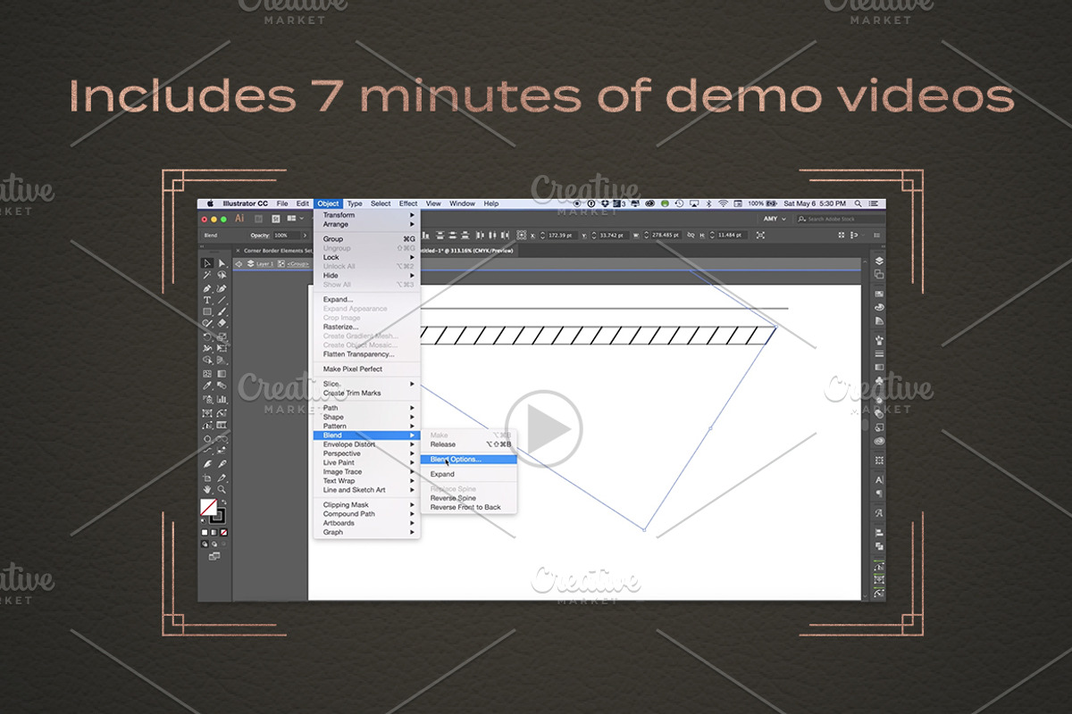Open the AMY workspace switcher dropdown
Image resolution: width=1072 pixels, height=714 pixels.
[773, 219]
